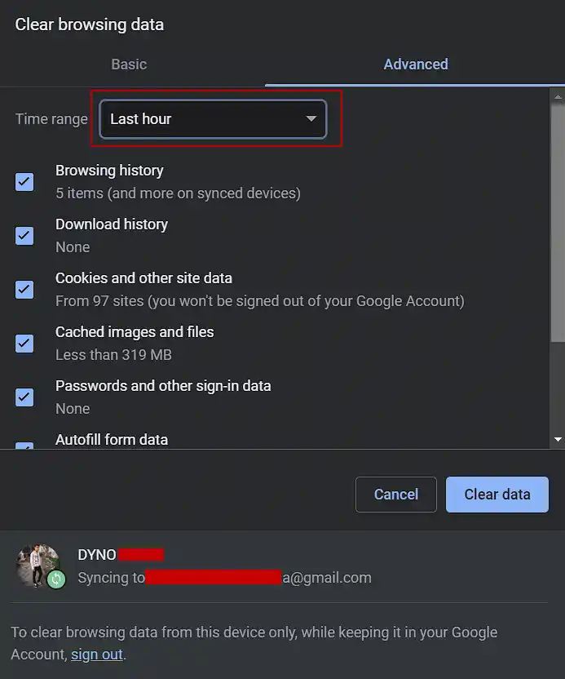Click the scrollbar down arrow

click(558, 440)
